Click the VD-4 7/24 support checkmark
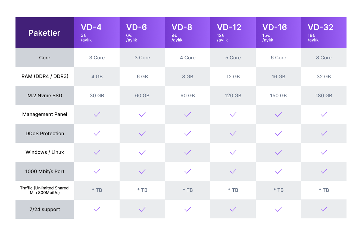This screenshot has height=239, width=362. [x=97, y=209]
